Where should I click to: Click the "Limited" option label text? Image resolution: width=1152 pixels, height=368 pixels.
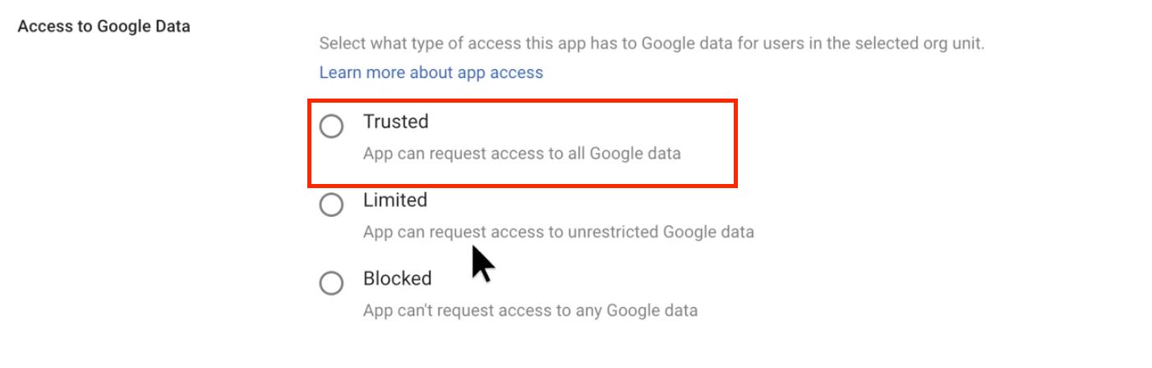395,200
